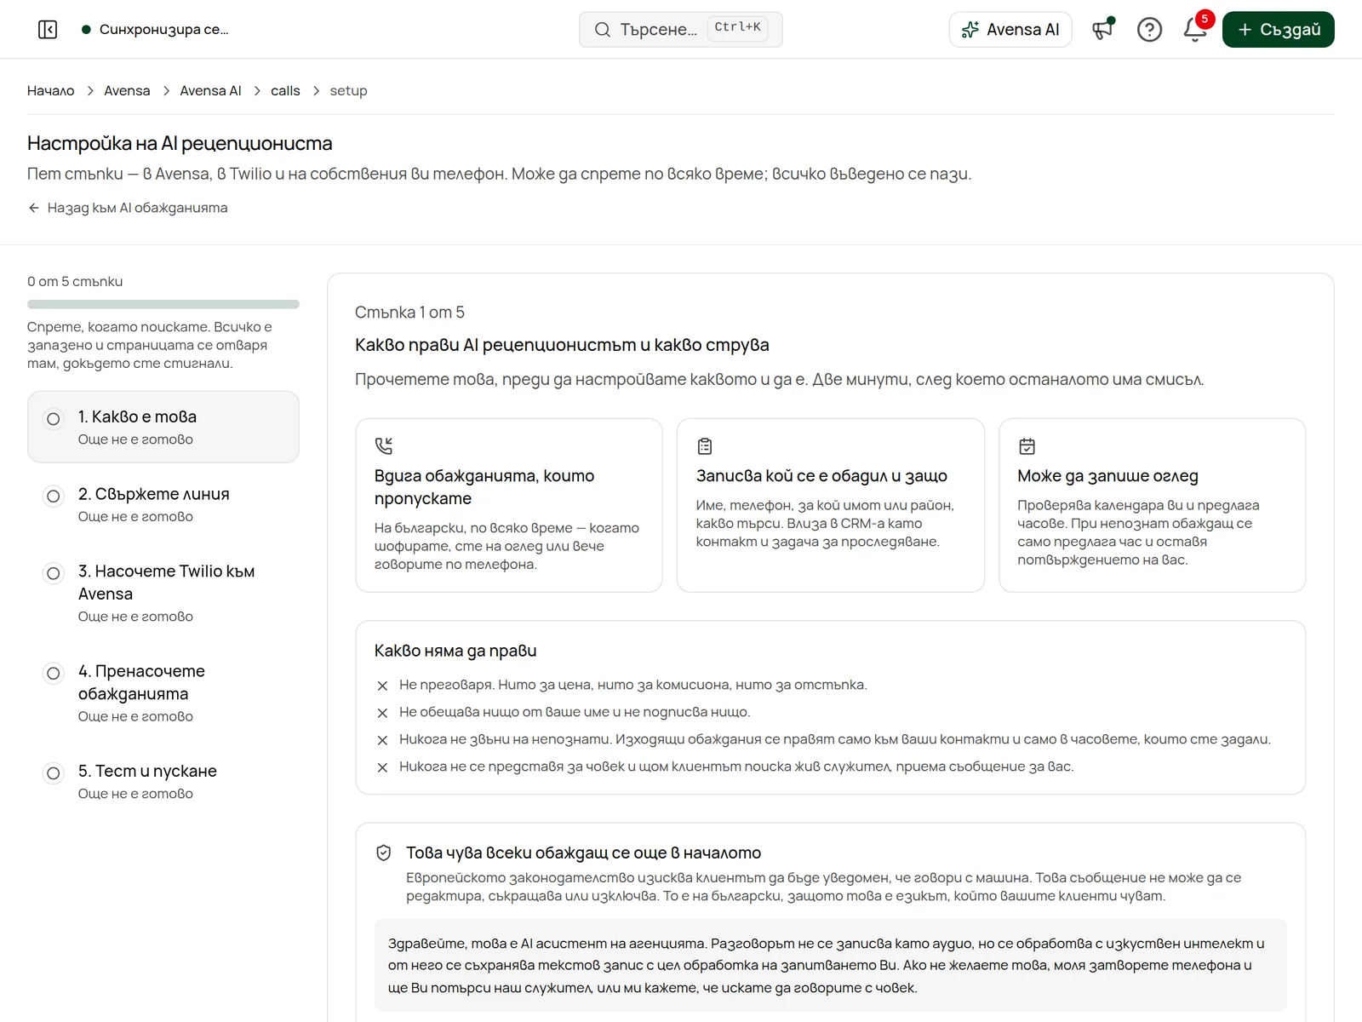Click the green 'Създай' button
This screenshot has height=1022, width=1362.
click(1278, 30)
